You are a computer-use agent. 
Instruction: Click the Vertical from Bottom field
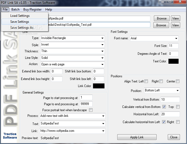pyautogui.click(x=170, y=100)
